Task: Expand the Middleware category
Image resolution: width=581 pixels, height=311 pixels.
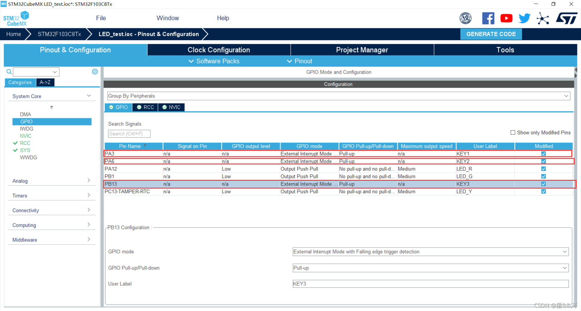Action: [x=89, y=239]
